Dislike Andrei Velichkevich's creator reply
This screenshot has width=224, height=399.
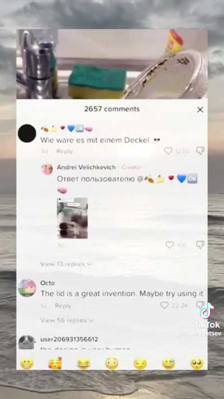(200, 245)
